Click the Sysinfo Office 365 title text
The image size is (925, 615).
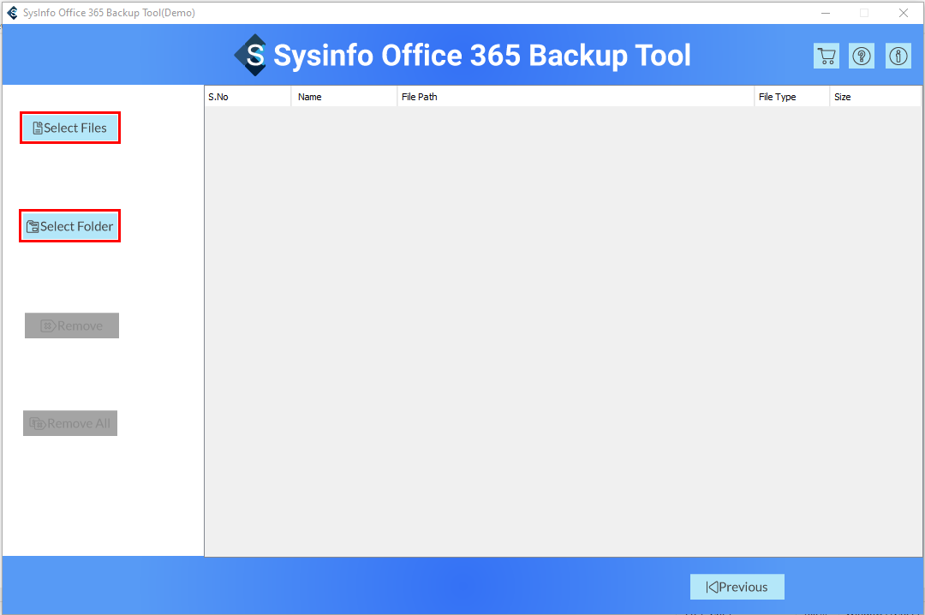coord(481,56)
